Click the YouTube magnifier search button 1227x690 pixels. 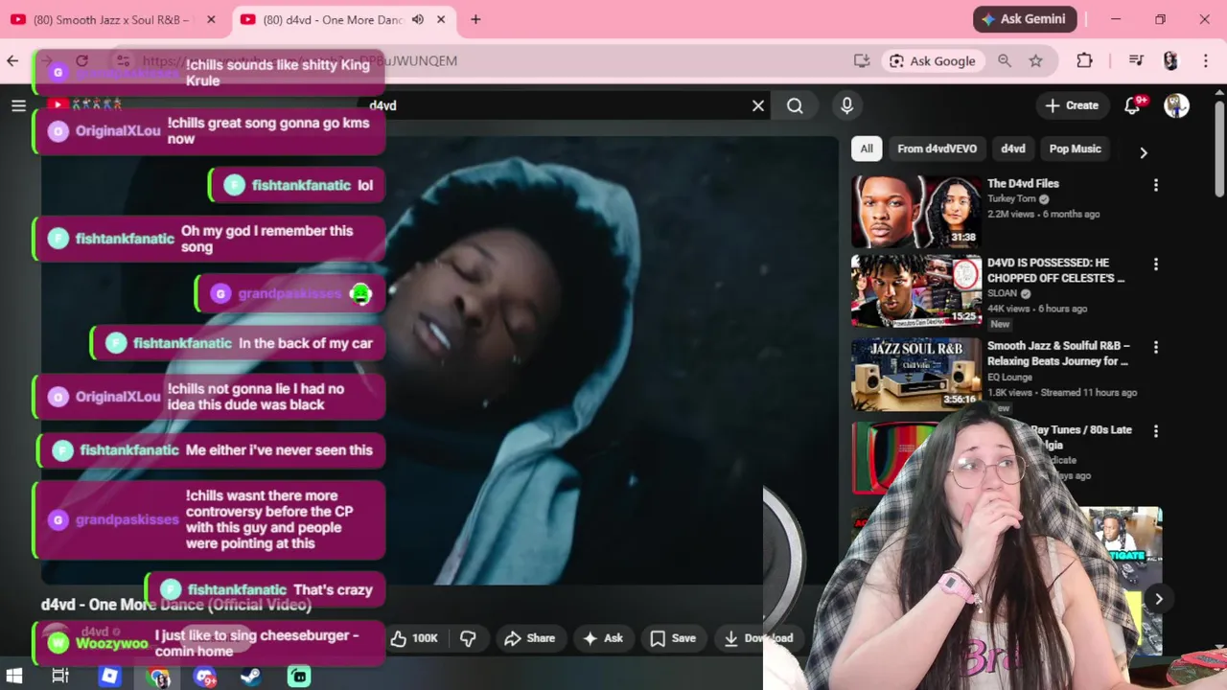click(x=795, y=105)
